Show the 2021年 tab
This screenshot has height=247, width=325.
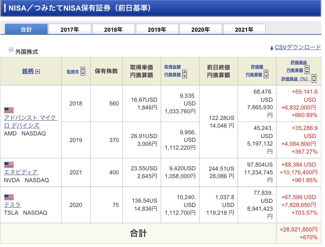click(244, 29)
